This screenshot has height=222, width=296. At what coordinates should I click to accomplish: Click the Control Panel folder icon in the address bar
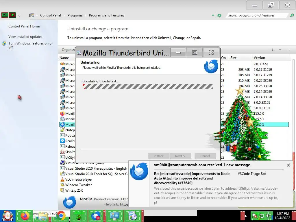(32, 15)
